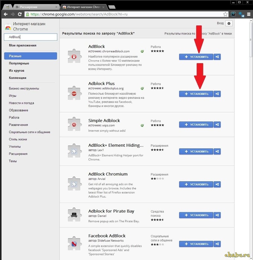Viewport: 253px width, 260px height.
Task: Click the two-star rating of AdBlock Chromium
Action: pos(157,179)
